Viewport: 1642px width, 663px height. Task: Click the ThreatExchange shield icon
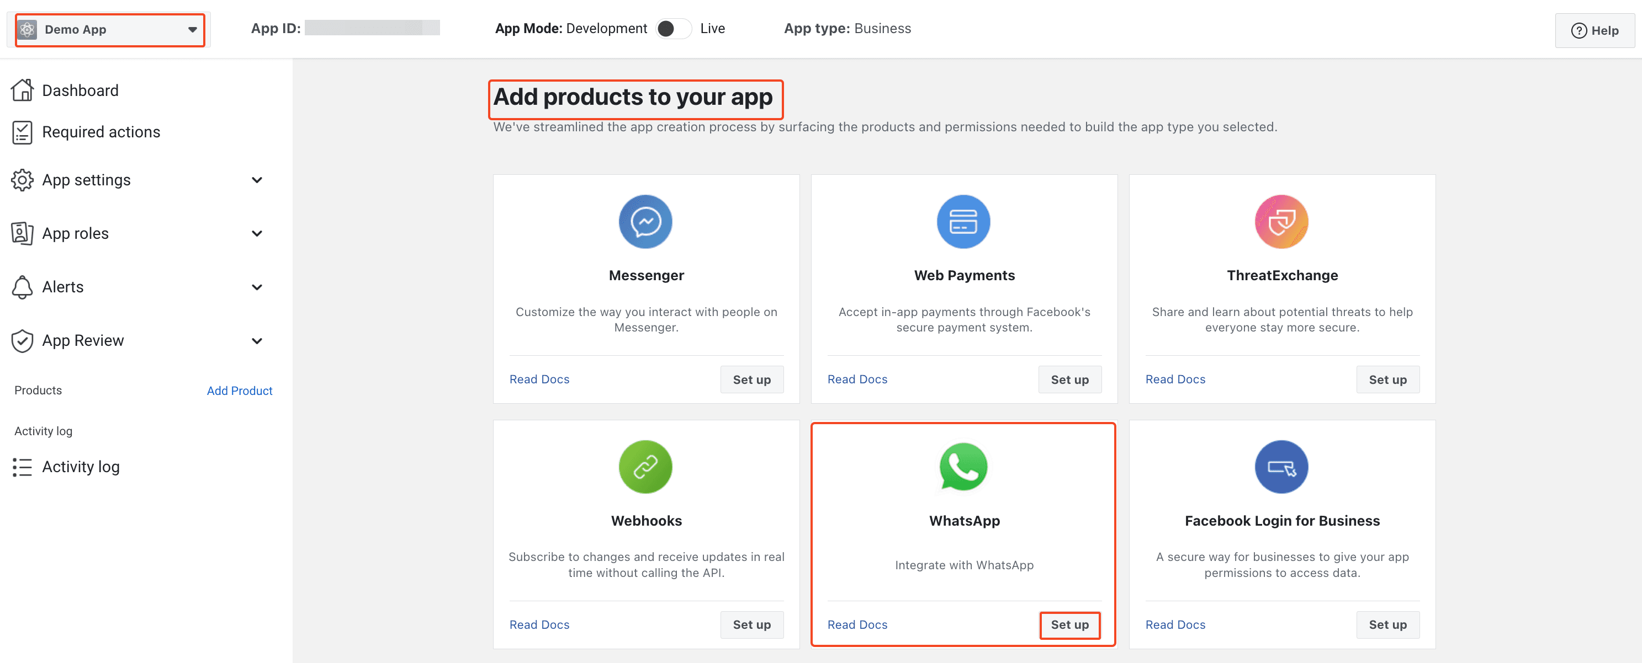coord(1281,222)
